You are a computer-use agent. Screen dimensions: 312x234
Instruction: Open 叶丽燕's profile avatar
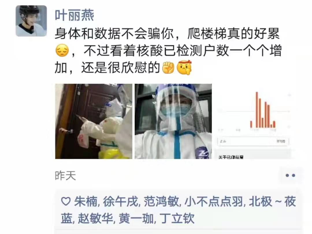click(x=31, y=21)
